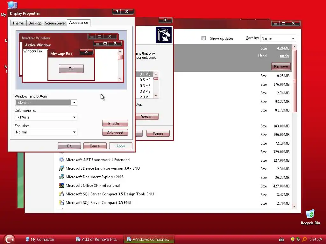Select the 176.00MB size value
This screenshot has width=326, height=244.
pos(281,85)
